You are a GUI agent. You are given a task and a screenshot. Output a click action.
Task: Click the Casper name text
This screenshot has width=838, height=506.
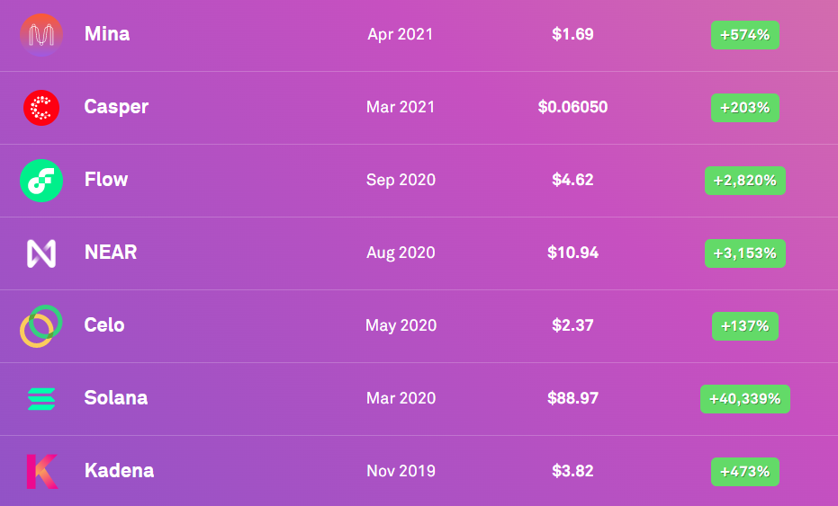116,107
